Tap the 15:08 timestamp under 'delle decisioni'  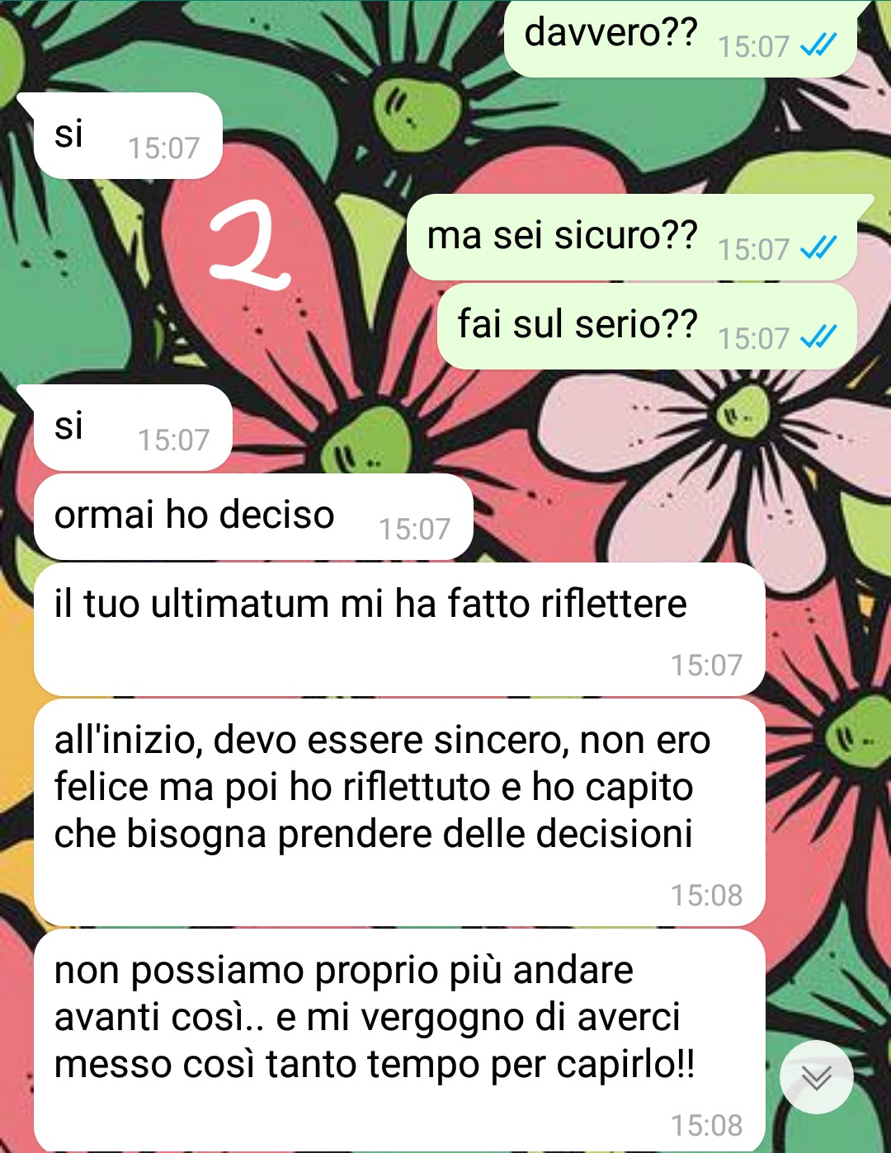click(706, 895)
